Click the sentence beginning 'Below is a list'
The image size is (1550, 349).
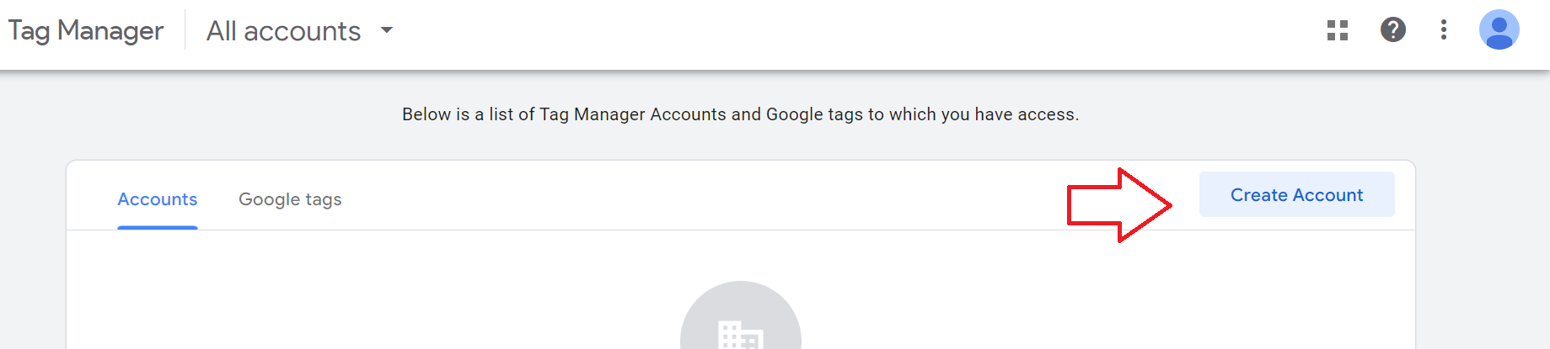point(740,114)
